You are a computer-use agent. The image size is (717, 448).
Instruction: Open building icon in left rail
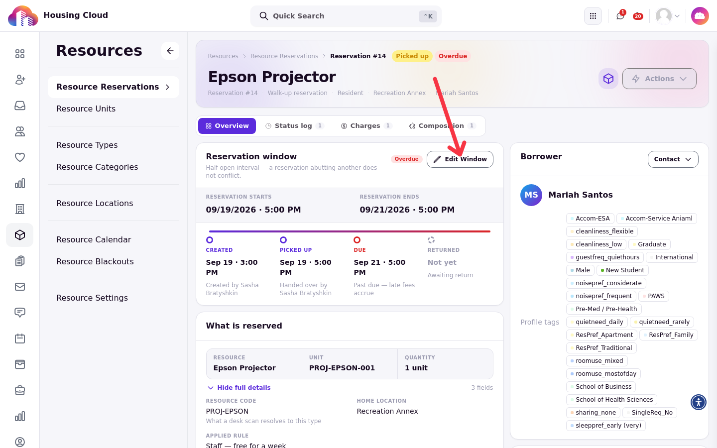pyautogui.click(x=20, y=209)
